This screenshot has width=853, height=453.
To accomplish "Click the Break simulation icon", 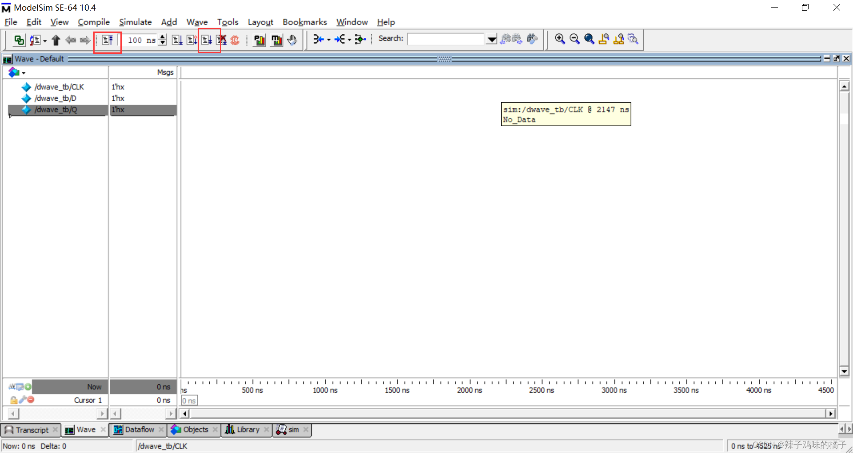I will coord(221,40).
